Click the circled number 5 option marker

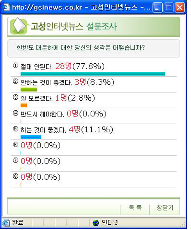coord(16,129)
